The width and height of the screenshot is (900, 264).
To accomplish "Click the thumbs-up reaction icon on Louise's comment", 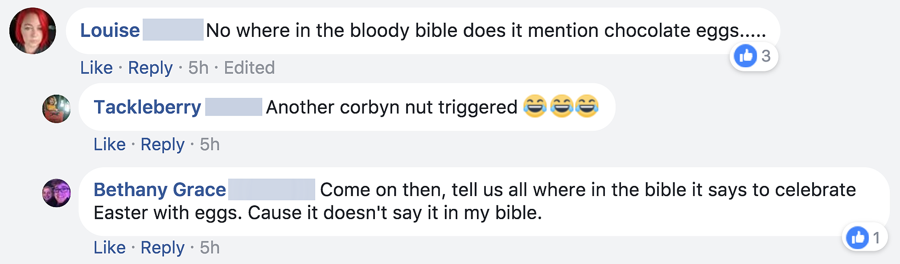I will click(745, 56).
